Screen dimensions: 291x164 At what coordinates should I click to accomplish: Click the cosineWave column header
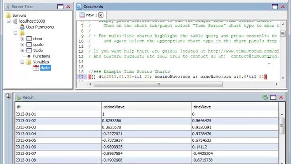[x=146, y=107]
